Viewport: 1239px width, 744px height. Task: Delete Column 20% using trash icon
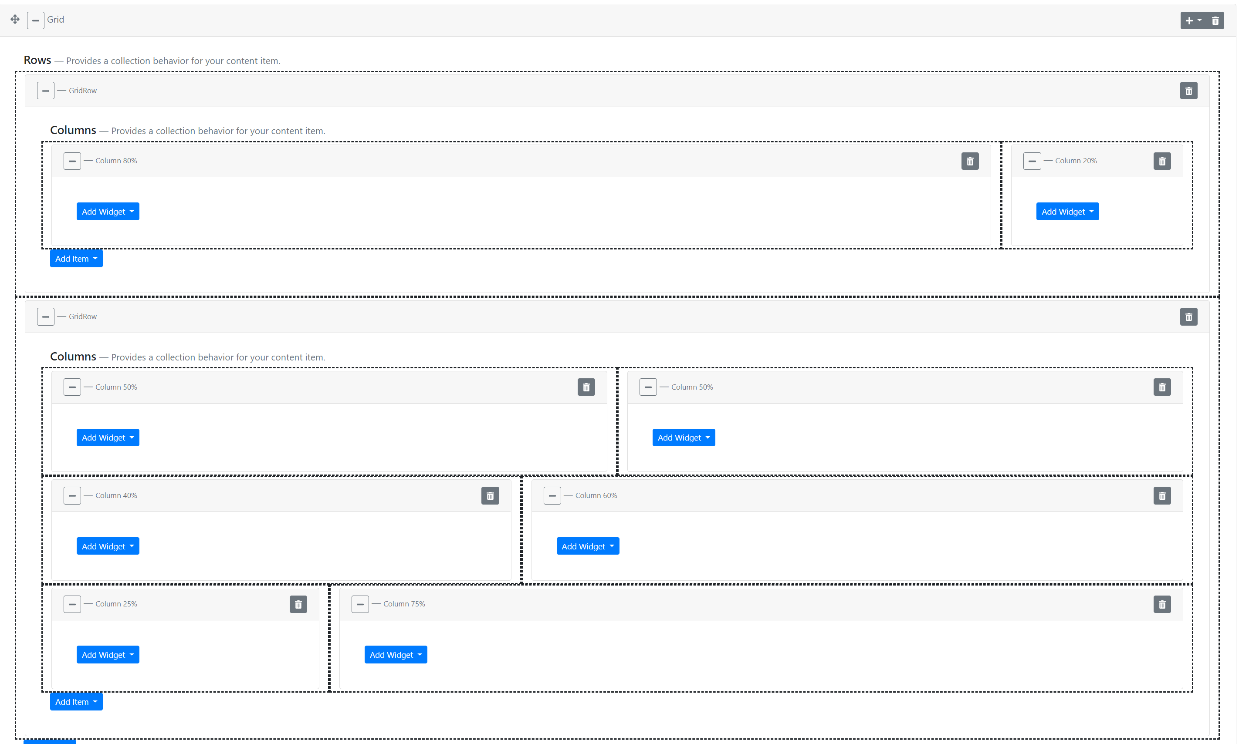1162,161
